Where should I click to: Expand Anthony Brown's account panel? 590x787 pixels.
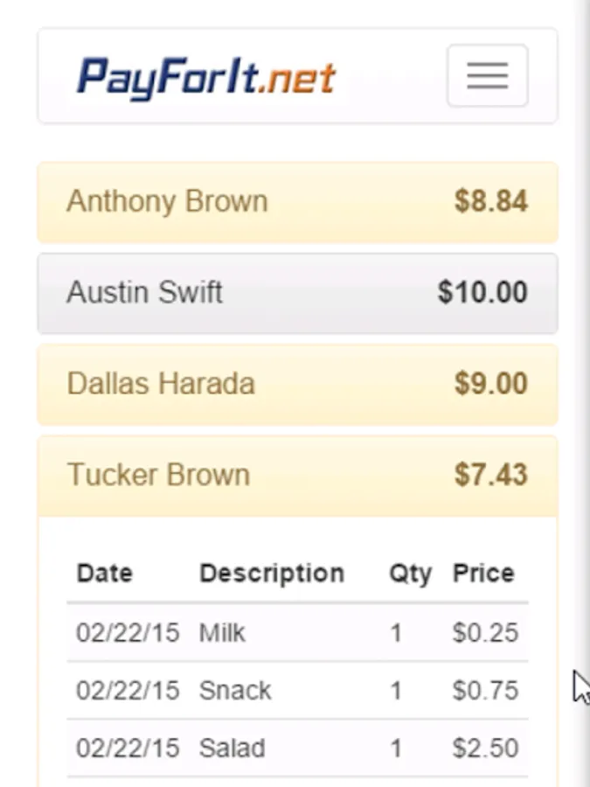coord(167,202)
